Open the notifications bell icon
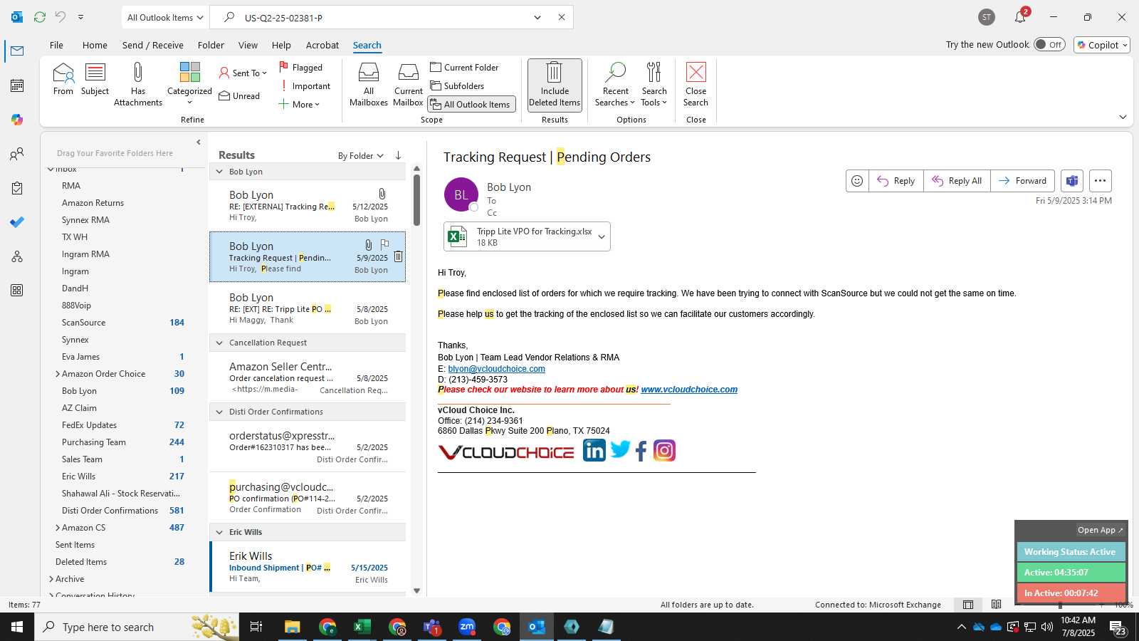Screen dimensions: 1139x641 point(1020,17)
